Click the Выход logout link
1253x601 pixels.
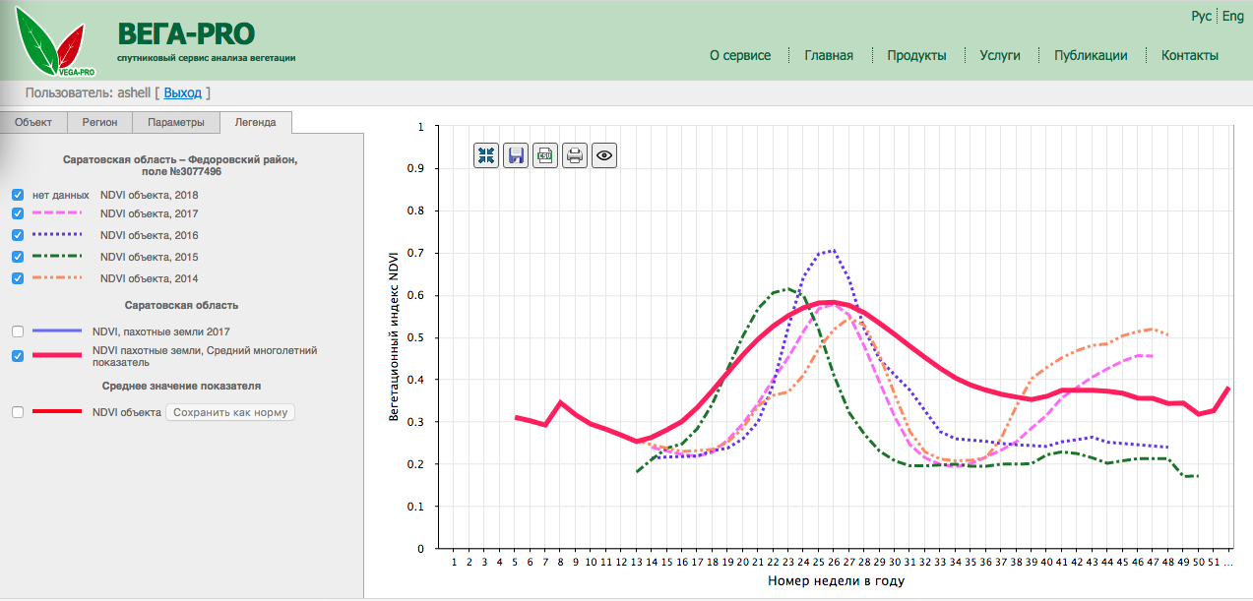[x=182, y=92]
